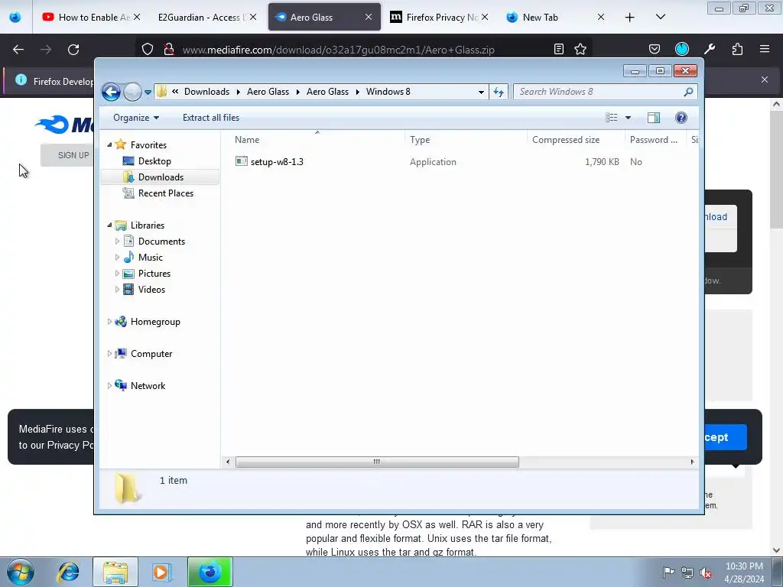Sort by Compressed size column header
Viewport: 783px width, 587px height.
(x=566, y=140)
